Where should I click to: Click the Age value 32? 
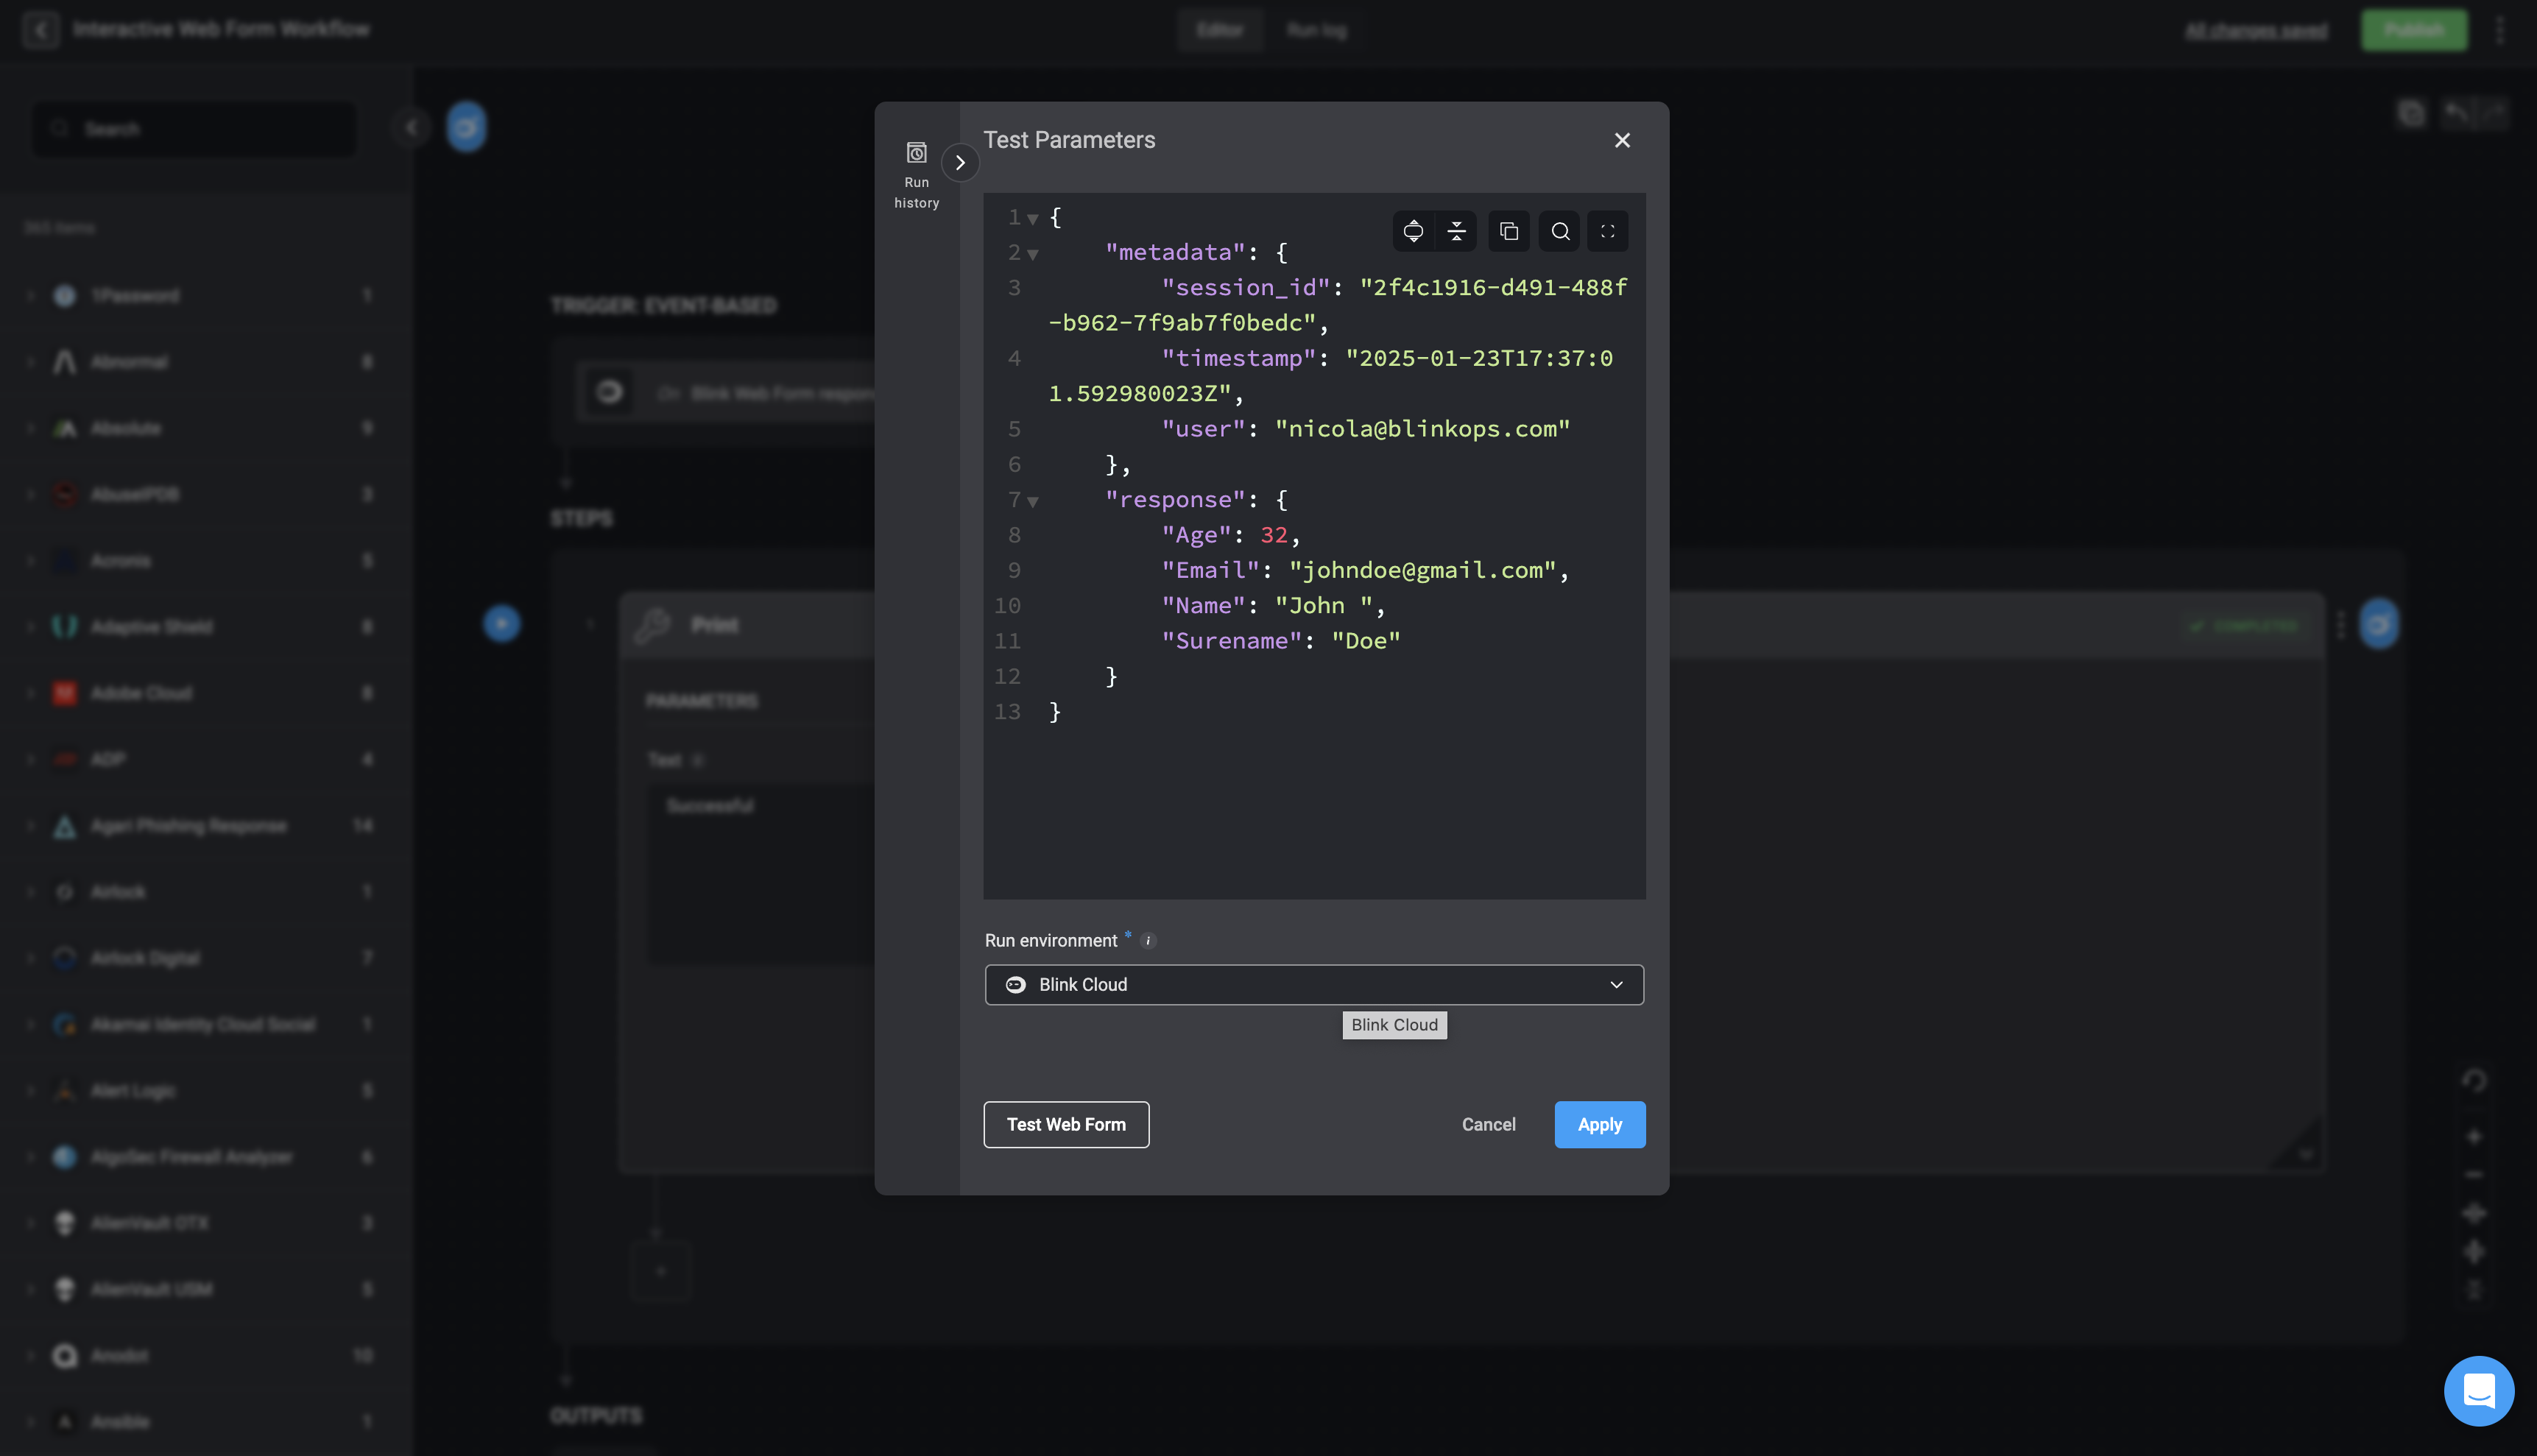pos(1273,535)
